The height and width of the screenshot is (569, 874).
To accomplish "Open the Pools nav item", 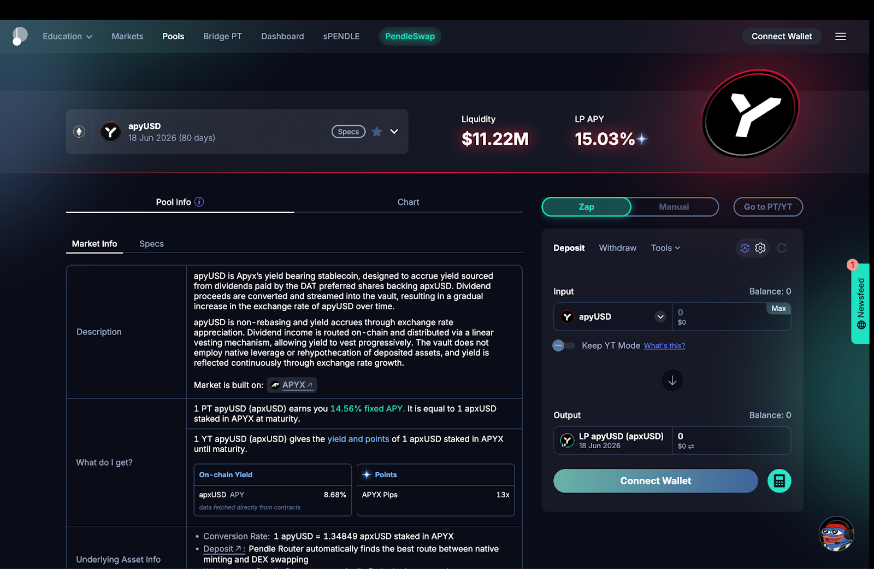I will pyautogui.click(x=173, y=36).
